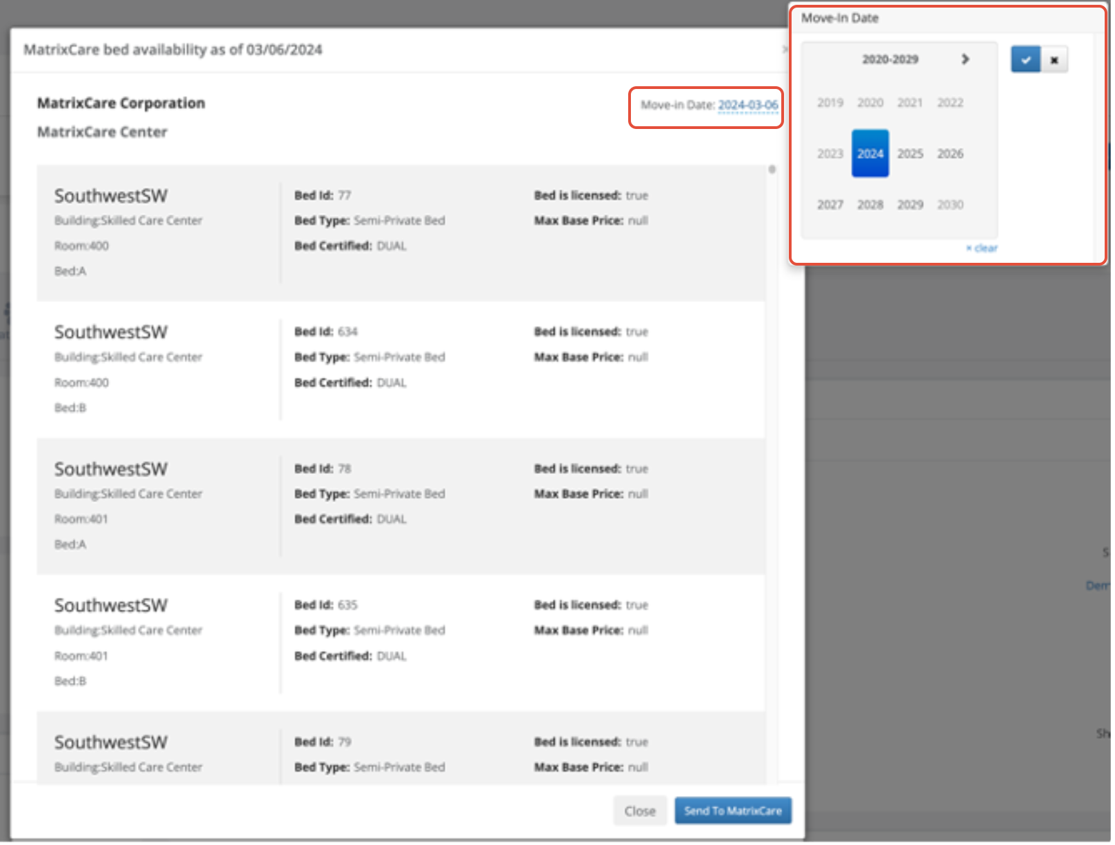Select the SouthwestSW name in the Bed Id 77 row
The height and width of the screenshot is (845, 1115).
(111, 197)
